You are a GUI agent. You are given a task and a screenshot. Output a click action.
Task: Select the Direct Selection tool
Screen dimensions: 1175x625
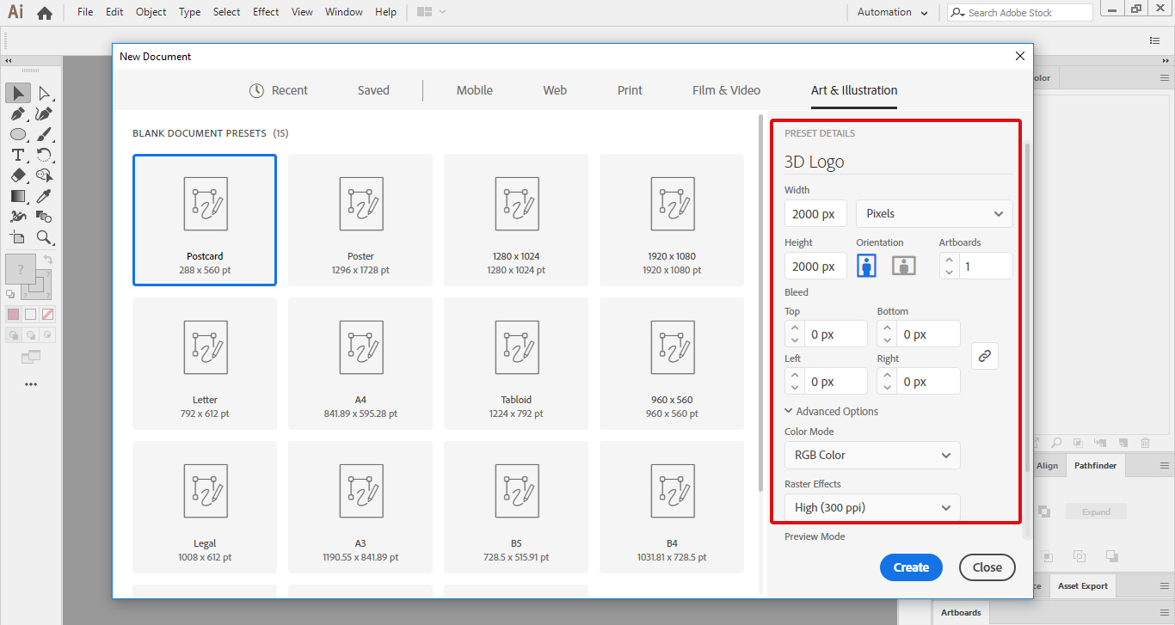44,93
